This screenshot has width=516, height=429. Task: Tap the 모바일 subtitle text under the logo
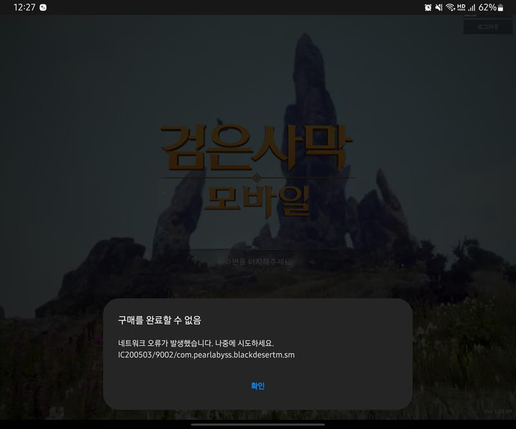pyautogui.click(x=257, y=201)
